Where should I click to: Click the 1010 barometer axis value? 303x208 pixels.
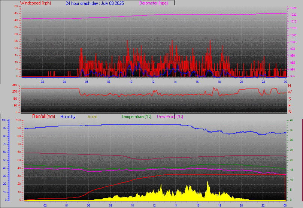[293, 28]
